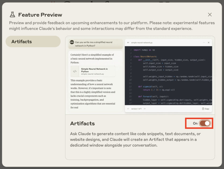Close the Feature Preview dialog
Screen dimensions: 224x169
pyautogui.click(x=210, y=14)
